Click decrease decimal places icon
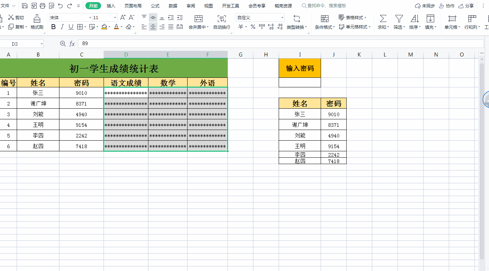This screenshot has width=489, height=271. (x=280, y=27)
